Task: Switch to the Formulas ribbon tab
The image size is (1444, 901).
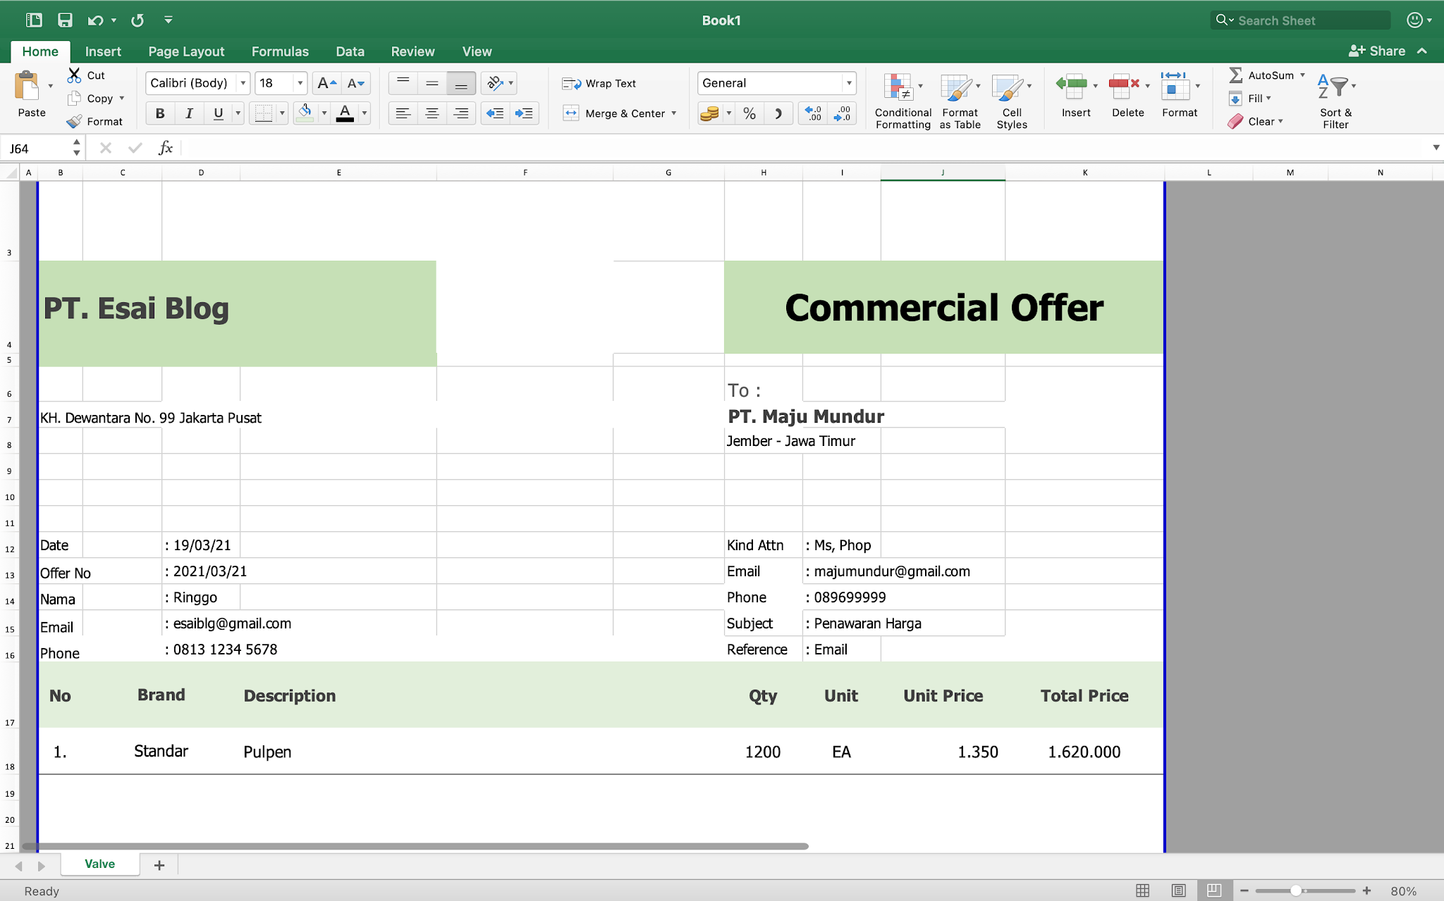Action: tap(280, 51)
